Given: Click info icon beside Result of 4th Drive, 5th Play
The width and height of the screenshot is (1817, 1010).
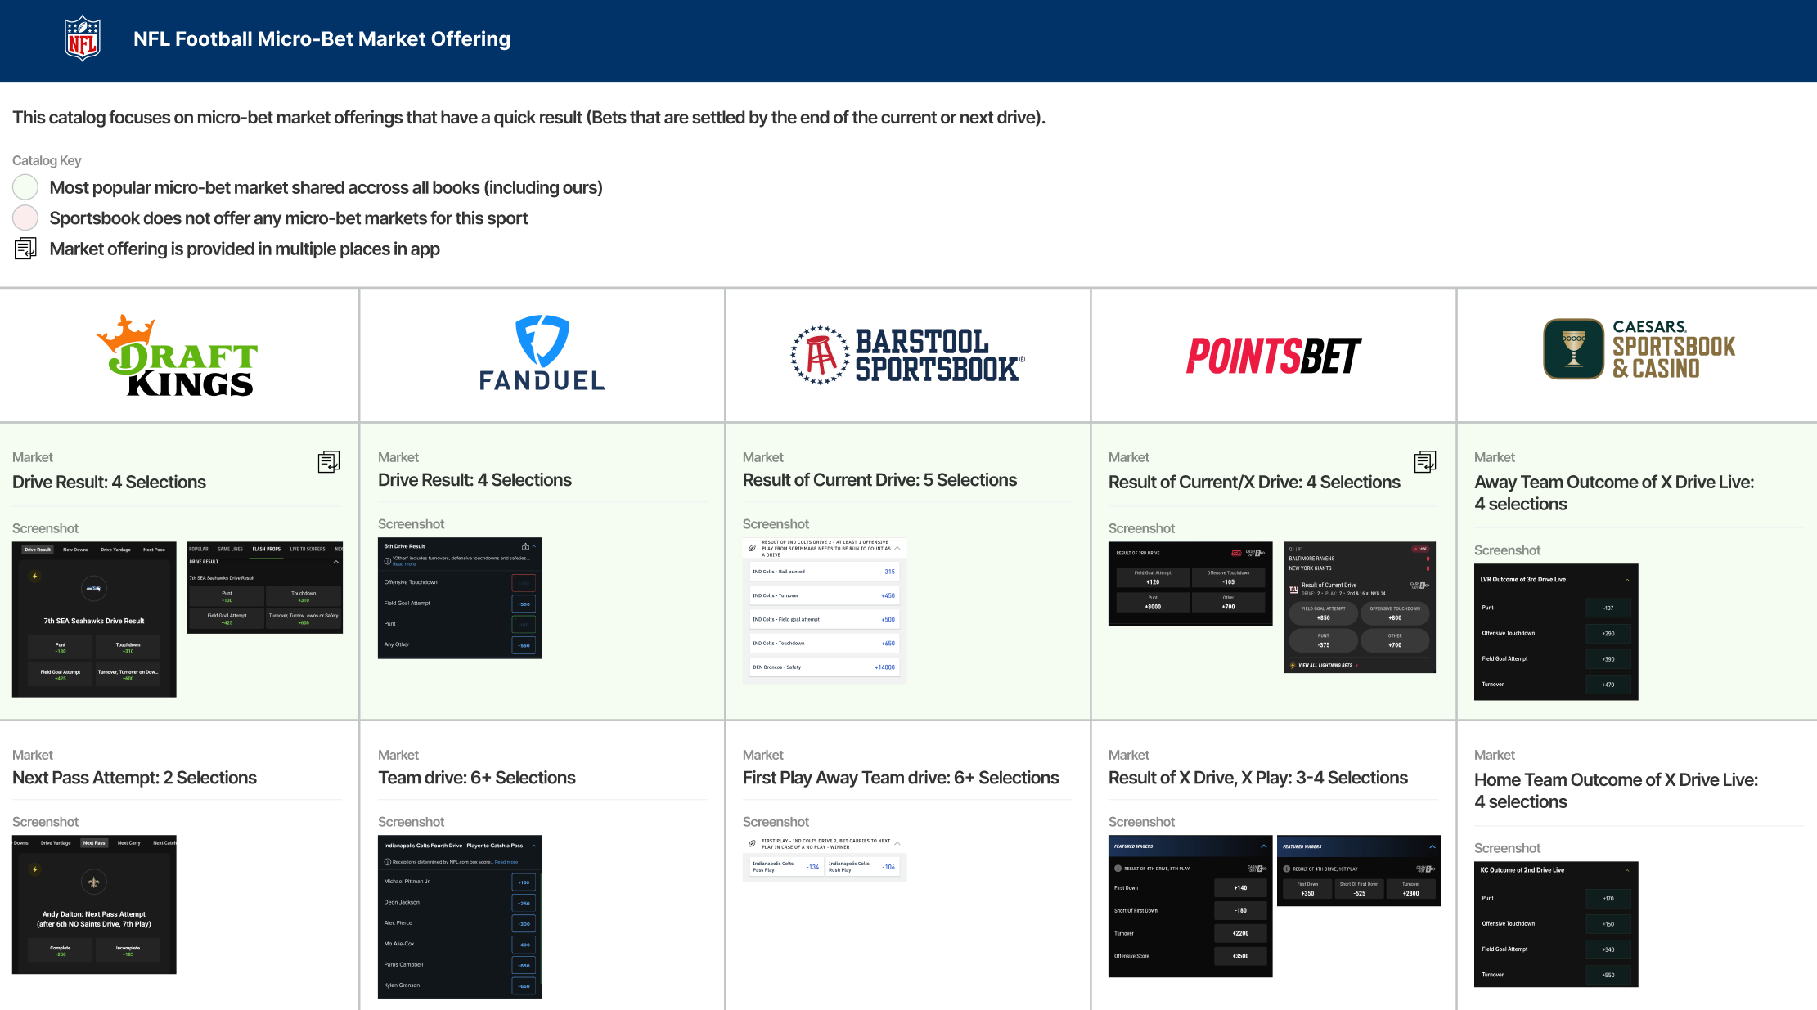Looking at the screenshot, I should pyautogui.click(x=1118, y=869).
